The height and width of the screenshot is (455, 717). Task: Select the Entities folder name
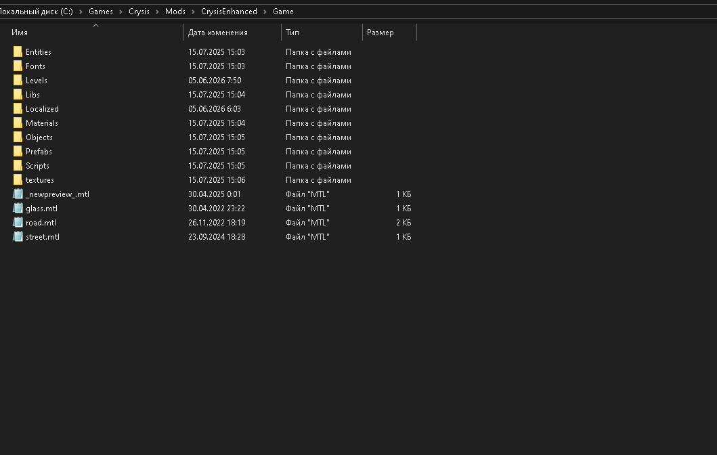[x=39, y=52]
